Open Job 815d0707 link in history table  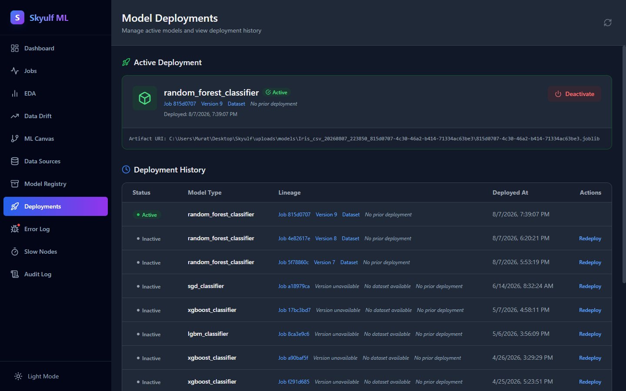(x=294, y=215)
